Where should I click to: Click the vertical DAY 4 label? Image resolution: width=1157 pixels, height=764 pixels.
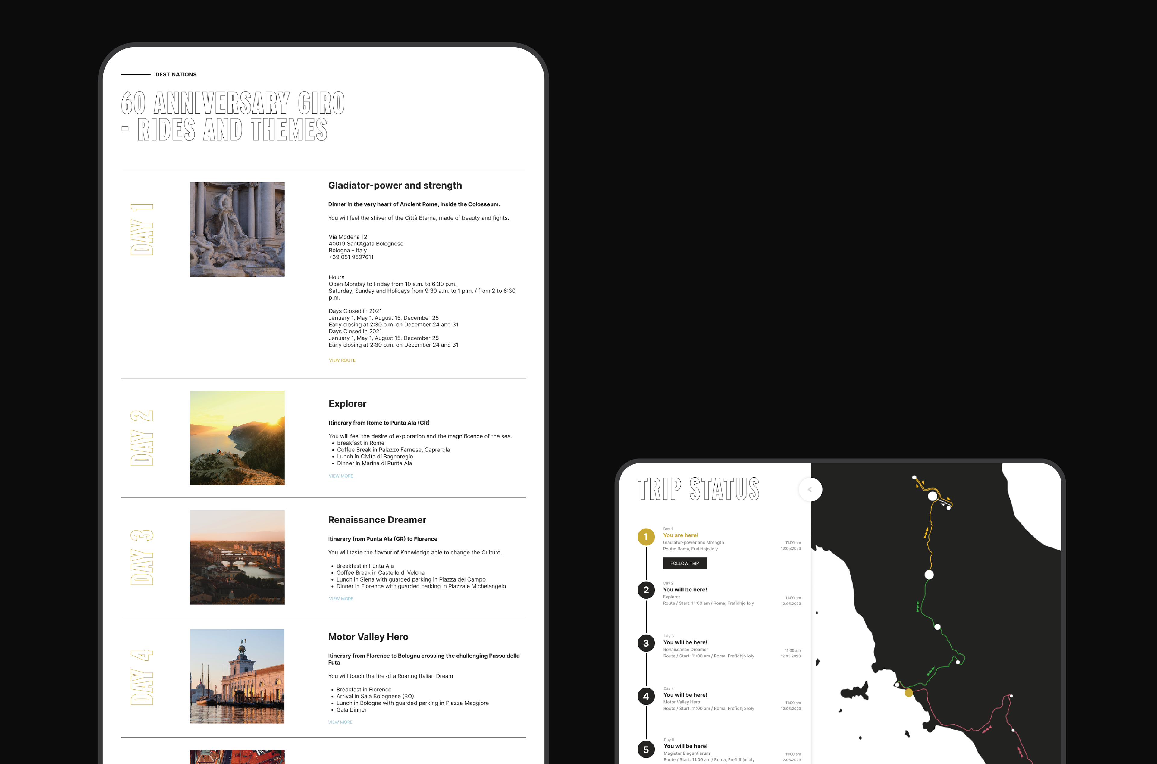click(142, 677)
